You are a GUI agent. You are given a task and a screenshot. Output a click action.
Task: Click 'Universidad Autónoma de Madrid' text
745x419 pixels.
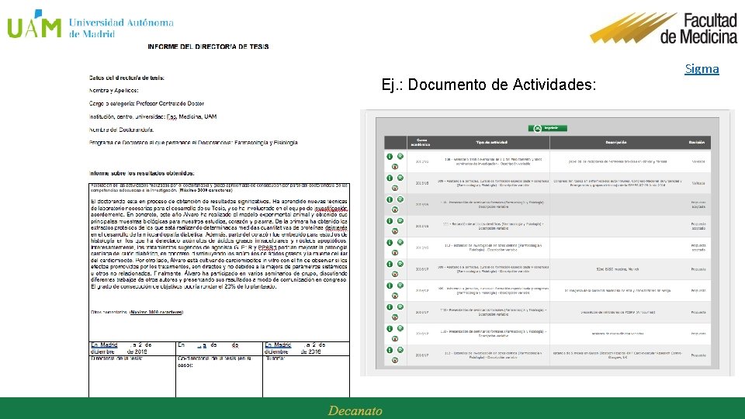[121, 28]
